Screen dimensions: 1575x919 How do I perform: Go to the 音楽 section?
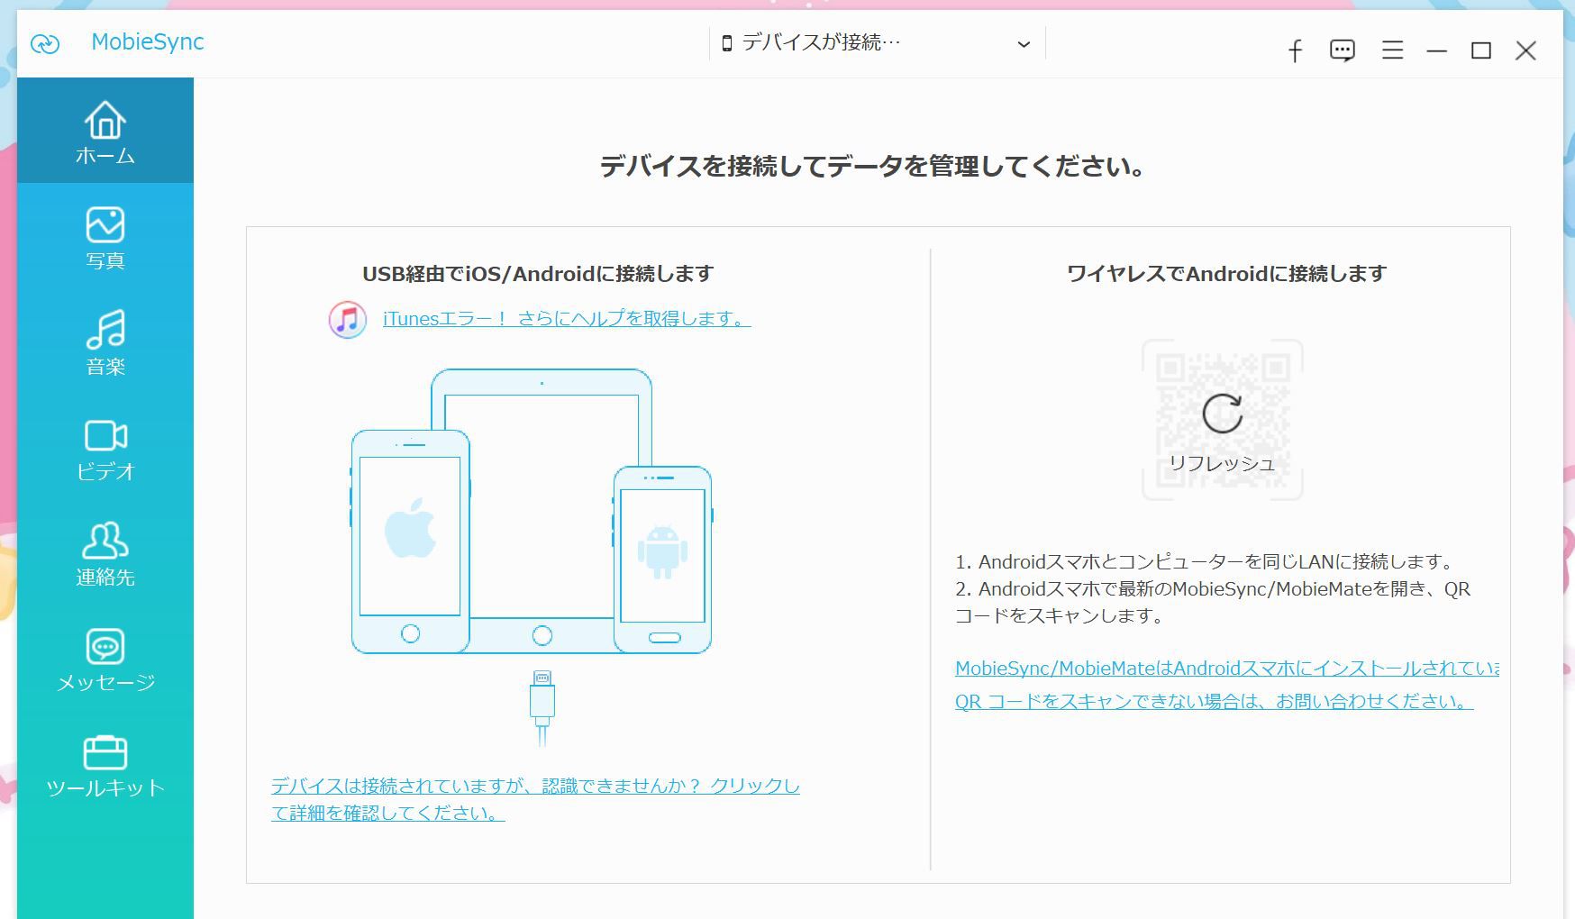(105, 343)
